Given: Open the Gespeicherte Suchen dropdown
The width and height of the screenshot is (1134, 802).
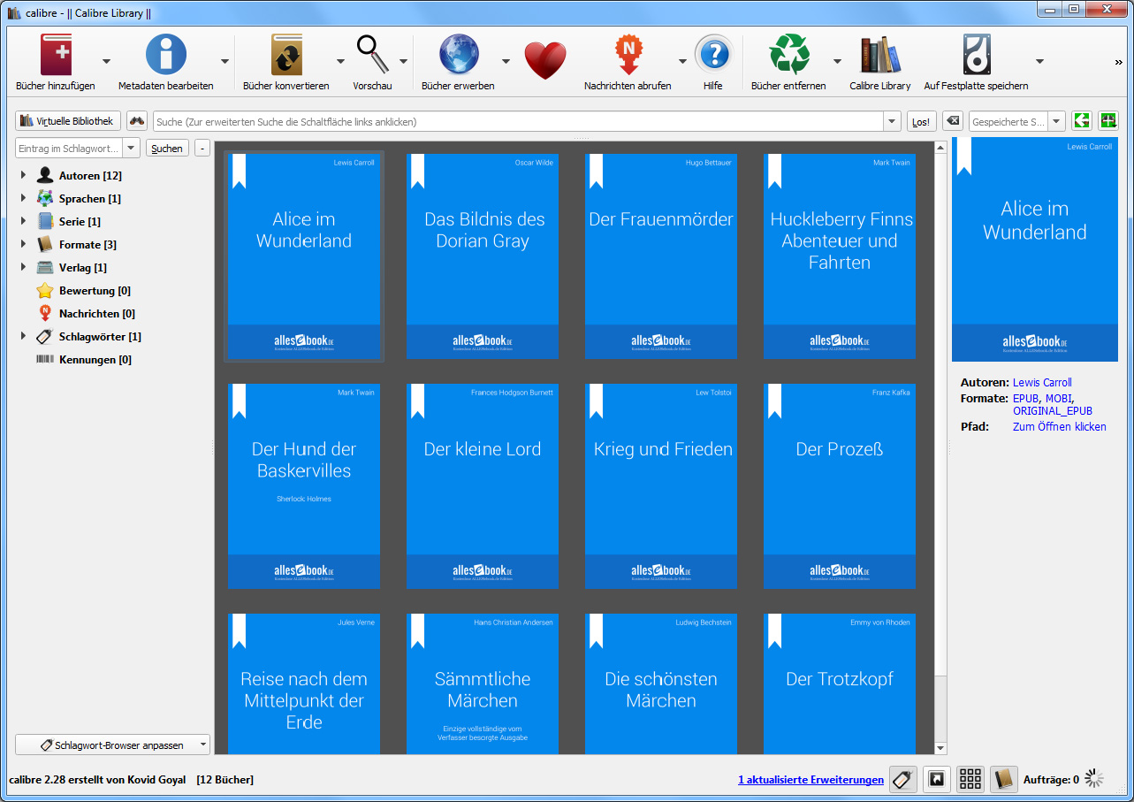Looking at the screenshot, I should (1057, 121).
